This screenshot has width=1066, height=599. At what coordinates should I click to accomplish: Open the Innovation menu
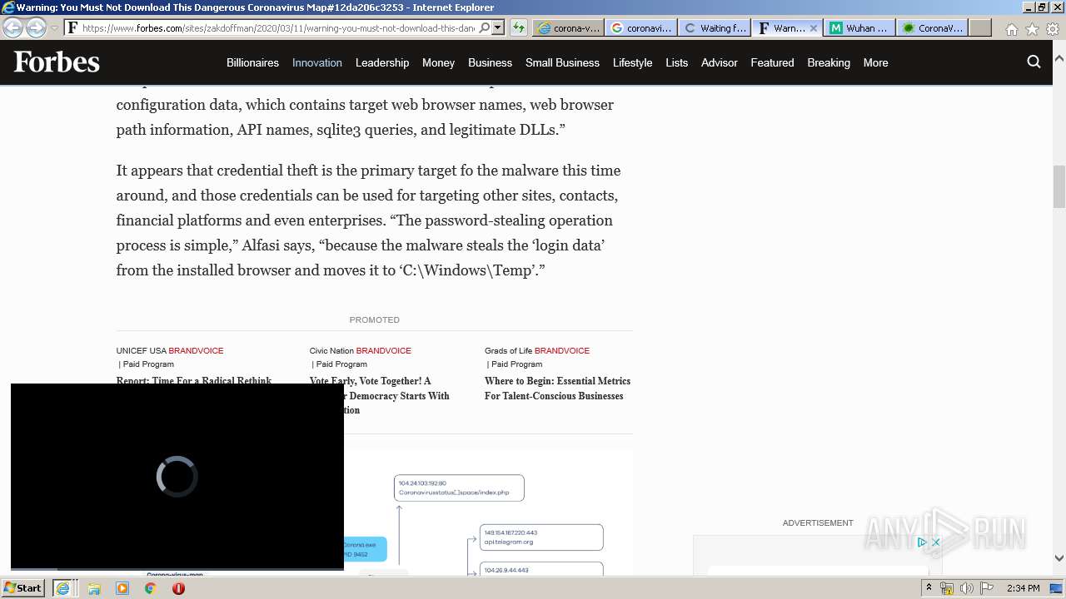317,62
